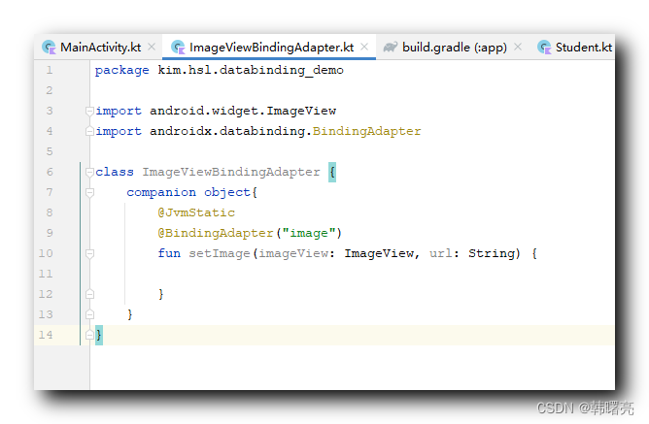649x424 pixels.
Task: Click android.widget.ImageView import text
Action: click(x=243, y=111)
